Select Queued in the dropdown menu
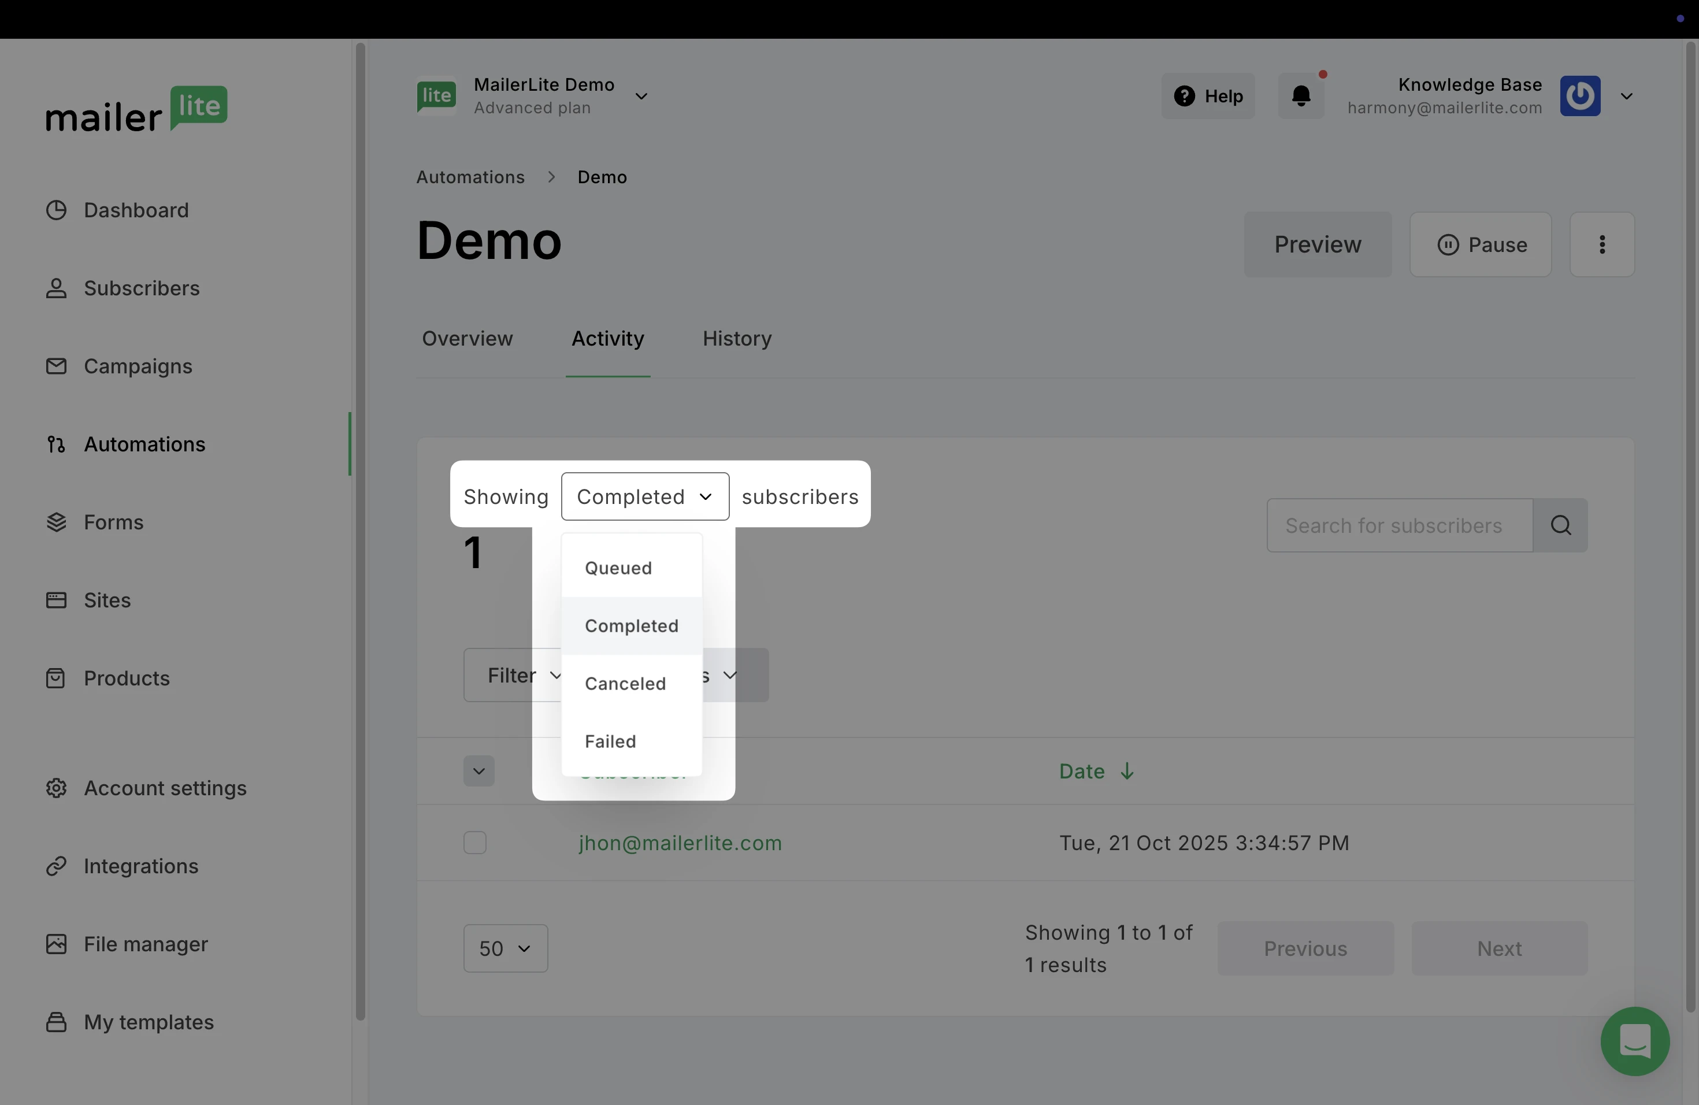The width and height of the screenshot is (1699, 1105). tap(618, 568)
